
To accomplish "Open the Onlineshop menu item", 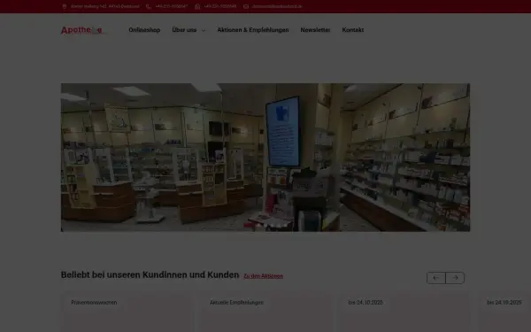I will (144, 30).
